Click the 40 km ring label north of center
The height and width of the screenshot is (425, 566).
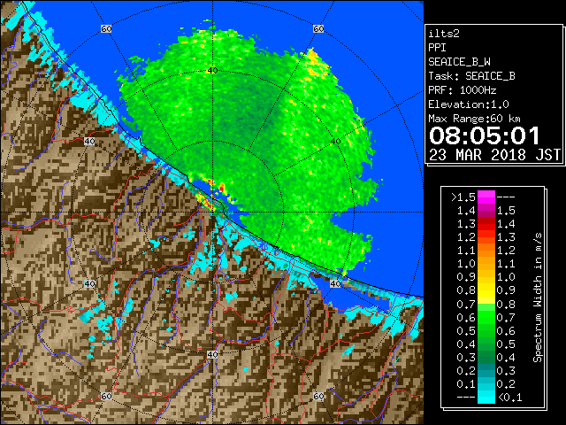coord(212,71)
